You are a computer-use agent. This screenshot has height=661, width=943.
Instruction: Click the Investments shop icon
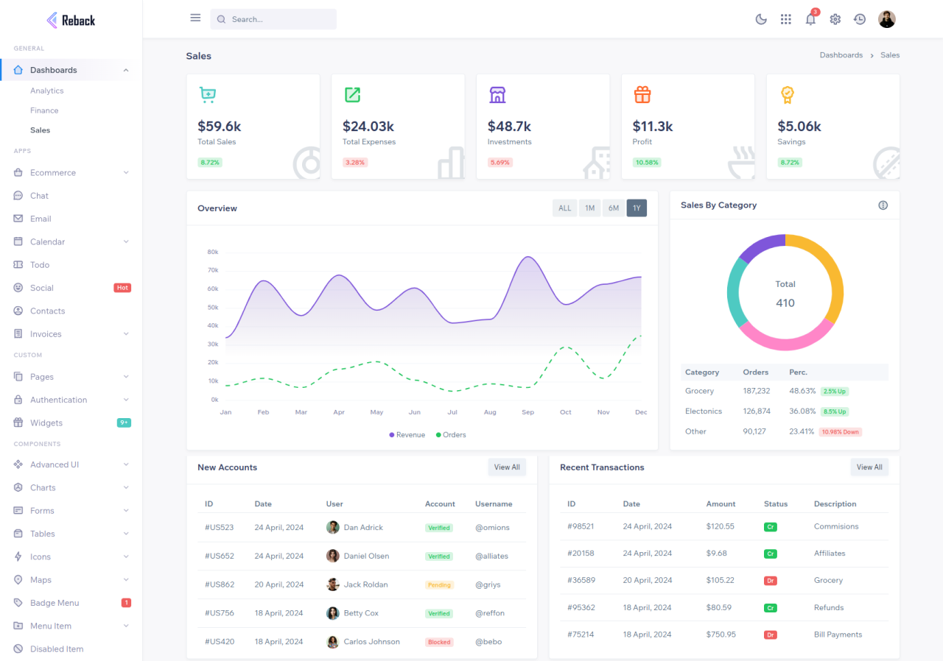point(497,94)
